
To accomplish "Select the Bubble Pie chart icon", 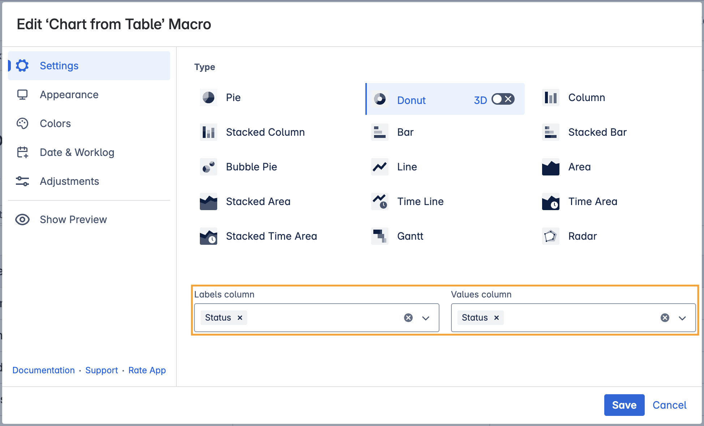I will click(209, 167).
